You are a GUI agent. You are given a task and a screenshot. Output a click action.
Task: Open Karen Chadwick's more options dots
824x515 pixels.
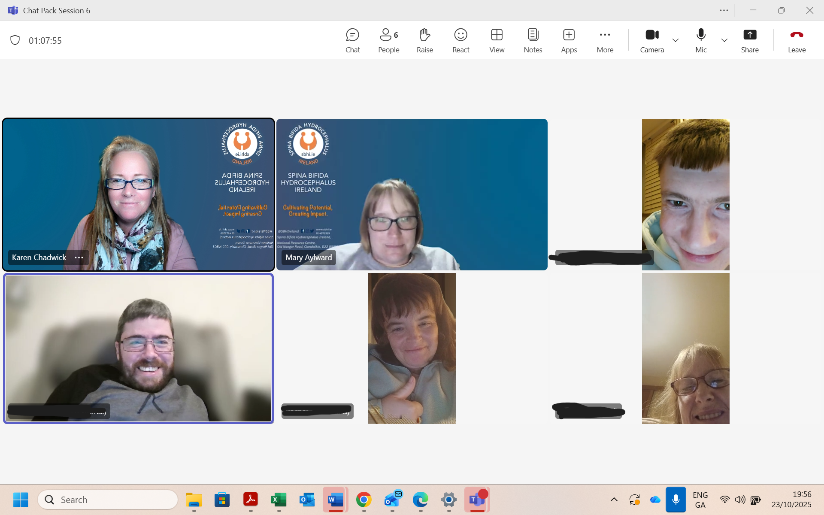(x=79, y=257)
